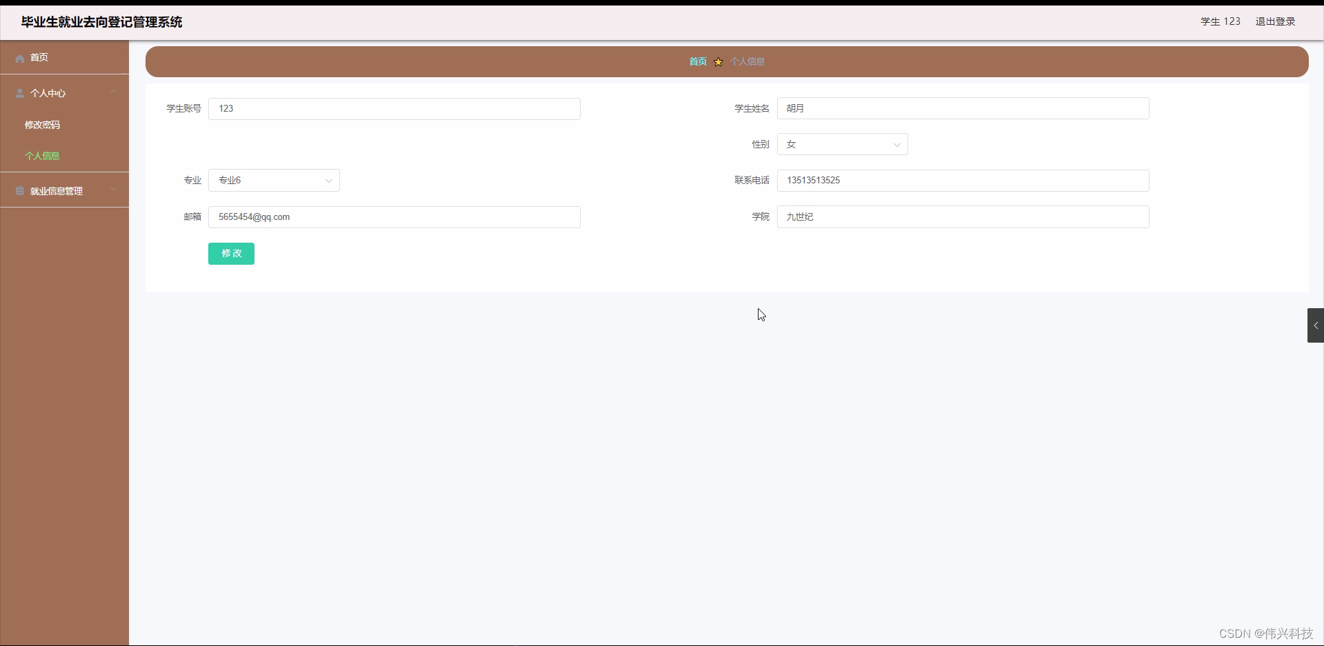The image size is (1324, 646).
Task: Click the home icon beside 首页
Action: pyautogui.click(x=19, y=58)
